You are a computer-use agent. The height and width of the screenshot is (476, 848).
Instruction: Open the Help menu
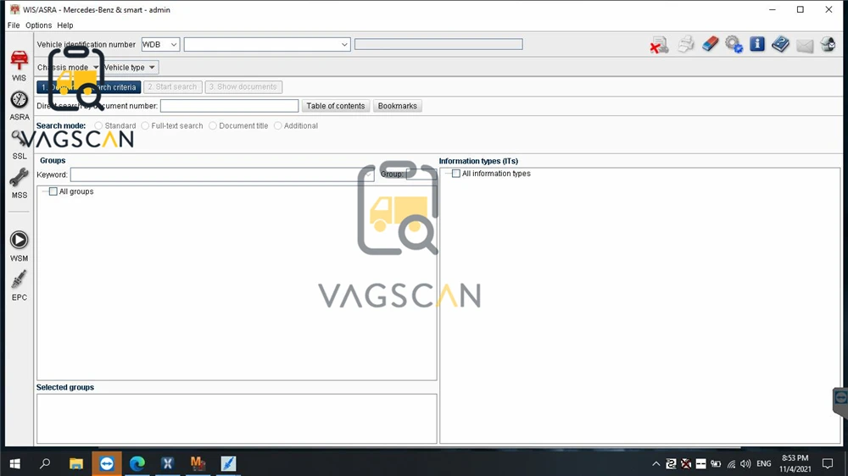coord(65,25)
